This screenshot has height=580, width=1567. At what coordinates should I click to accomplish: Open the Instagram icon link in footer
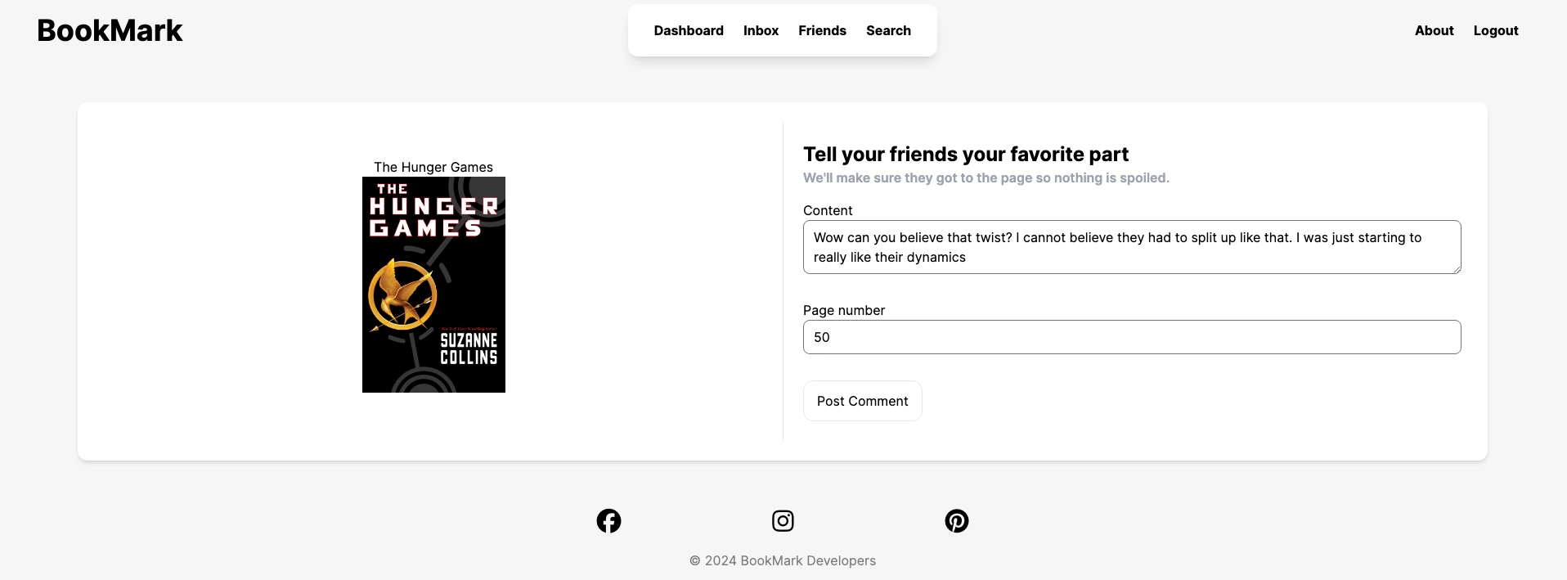point(783,521)
